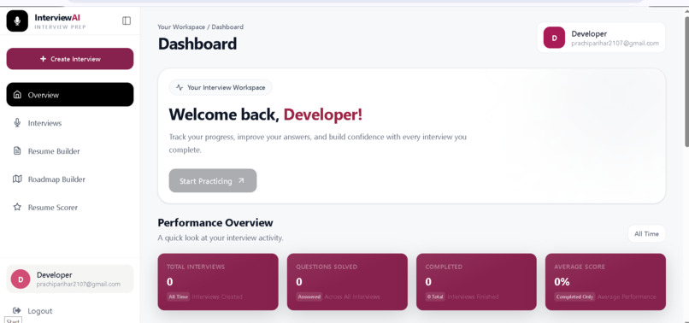This screenshot has height=323, width=689.
Task: Click the sidebar email prachiparihar2107@gmail.com
Action: click(78, 285)
